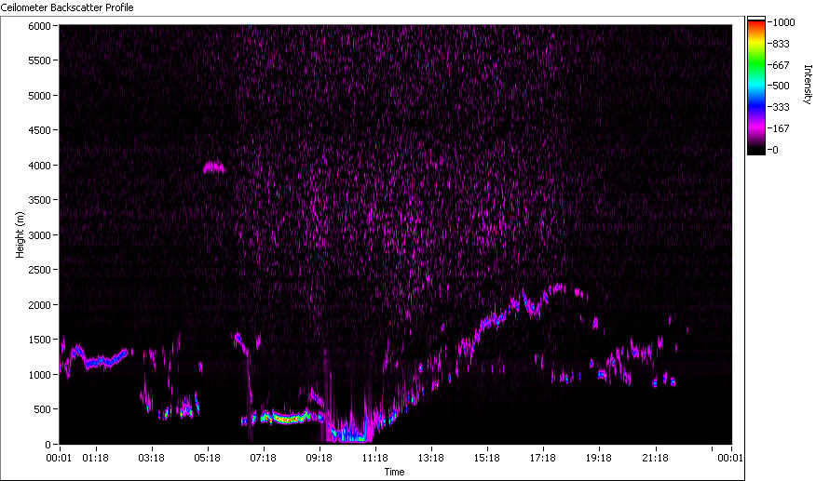Click the 17:18 time axis label
The height and width of the screenshot is (481, 816).
(543, 458)
